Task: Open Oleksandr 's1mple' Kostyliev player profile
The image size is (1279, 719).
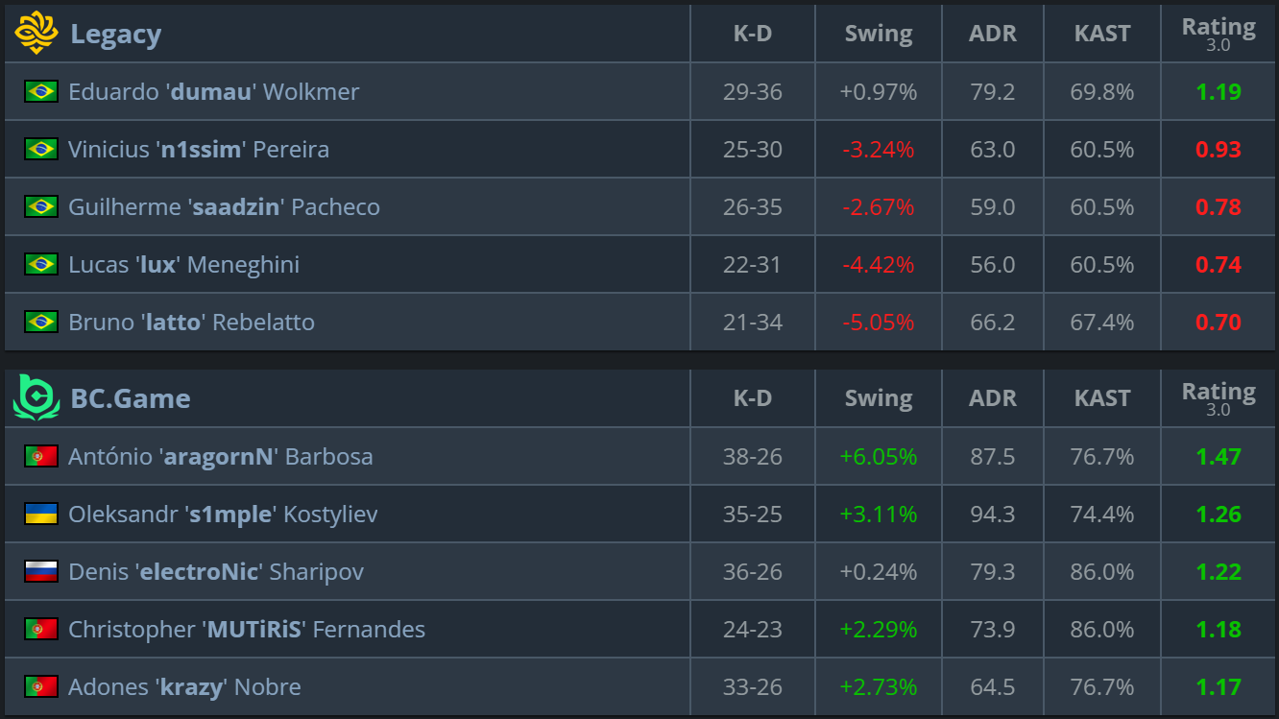Action: pos(223,515)
